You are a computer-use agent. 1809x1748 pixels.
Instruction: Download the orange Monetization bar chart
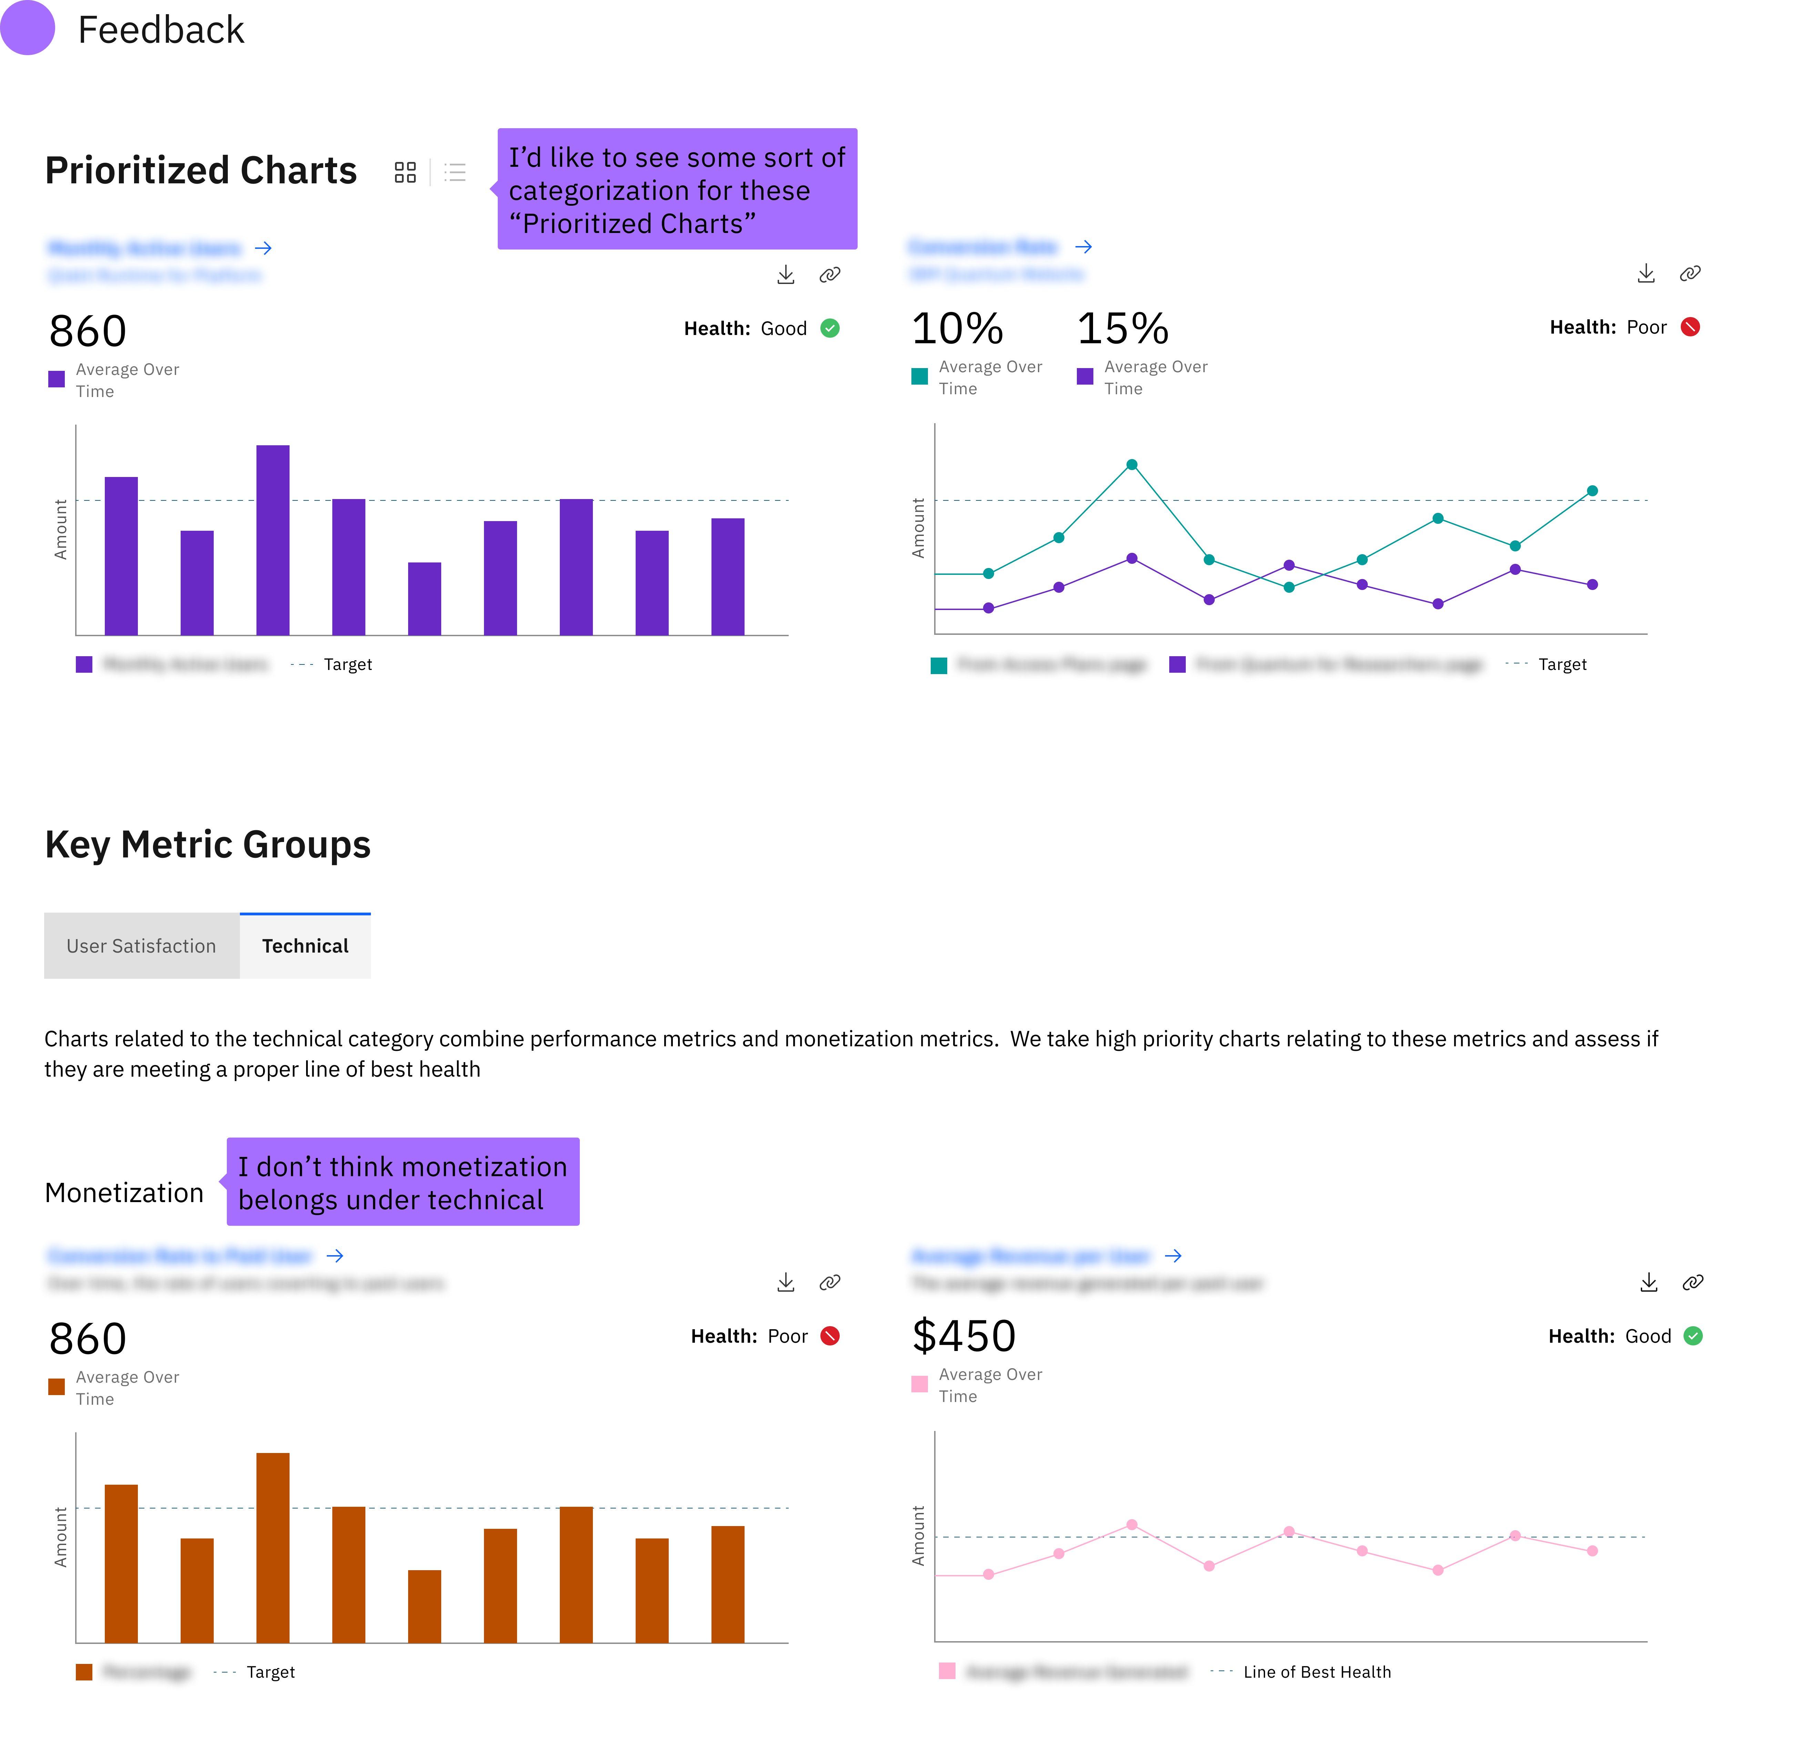pyautogui.click(x=786, y=1282)
